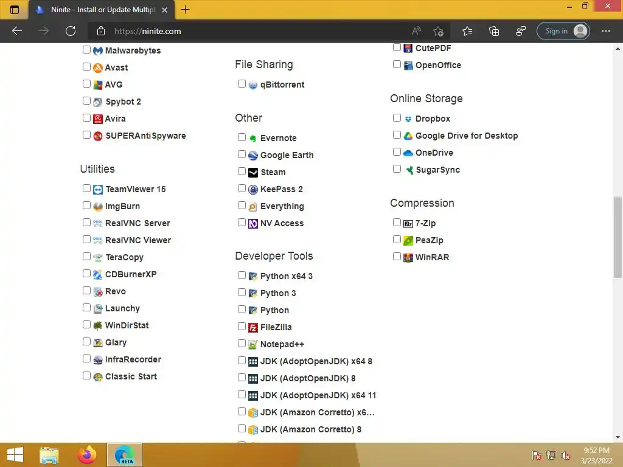Click the Notepad++ icon

(253, 345)
